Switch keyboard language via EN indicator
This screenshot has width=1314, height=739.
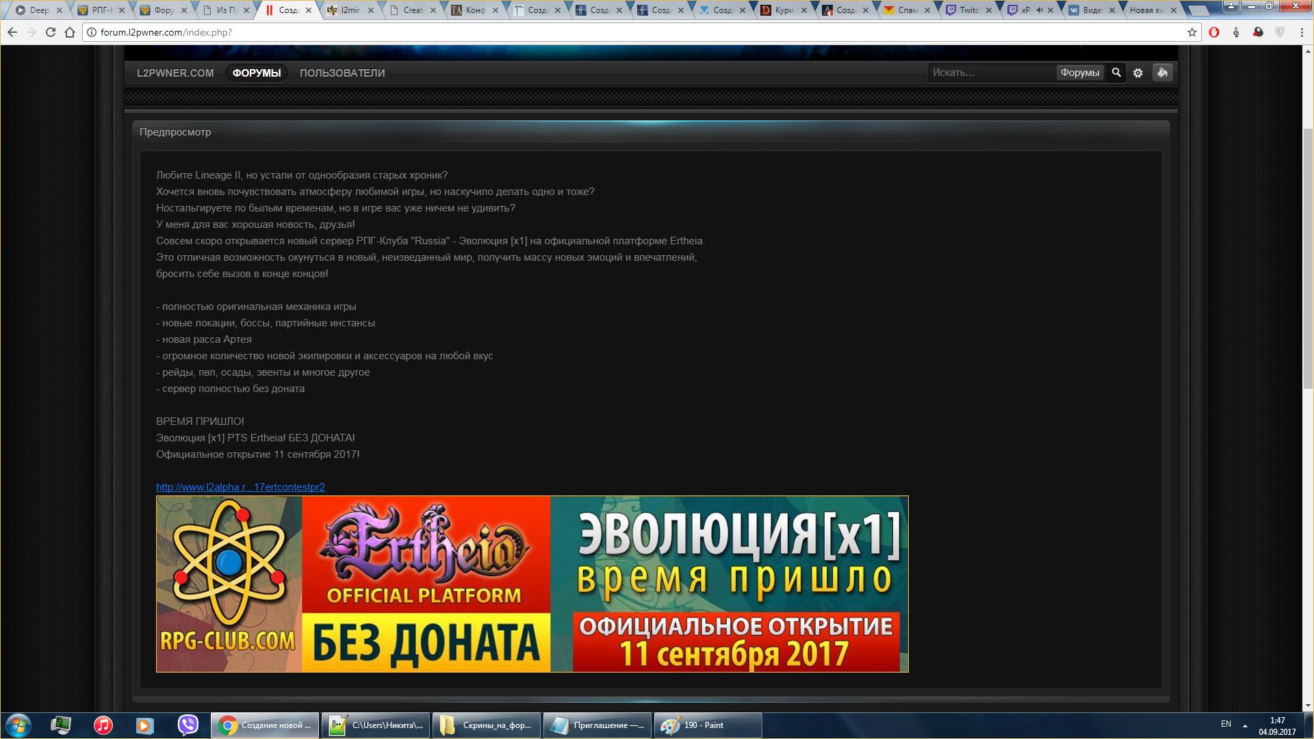click(1226, 724)
